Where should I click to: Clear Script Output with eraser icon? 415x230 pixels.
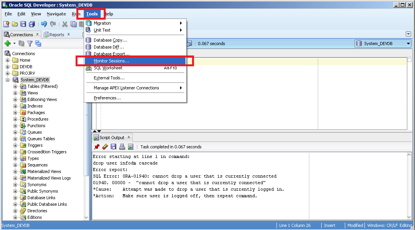(105, 147)
